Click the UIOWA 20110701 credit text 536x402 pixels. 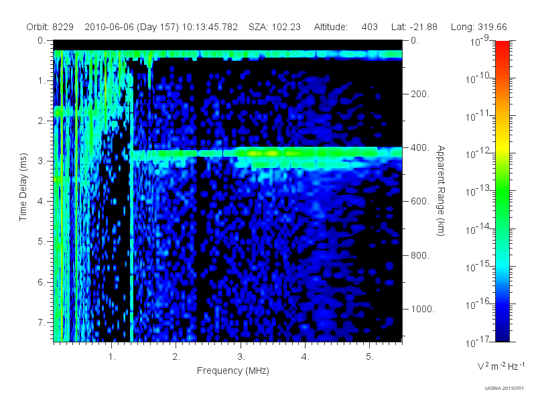click(x=505, y=389)
